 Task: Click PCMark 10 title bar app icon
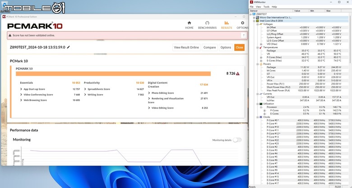coord(4,17)
